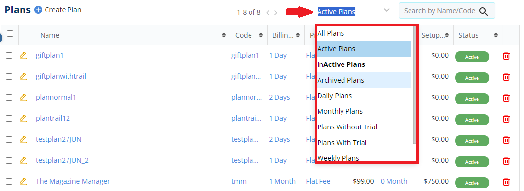The height and width of the screenshot is (191, 524).
Task: Open The Magazine Manager plan link
Action: (x=73, y=181)
